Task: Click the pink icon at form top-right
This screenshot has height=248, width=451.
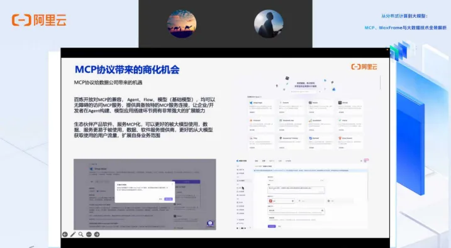Action: point(366,160)
